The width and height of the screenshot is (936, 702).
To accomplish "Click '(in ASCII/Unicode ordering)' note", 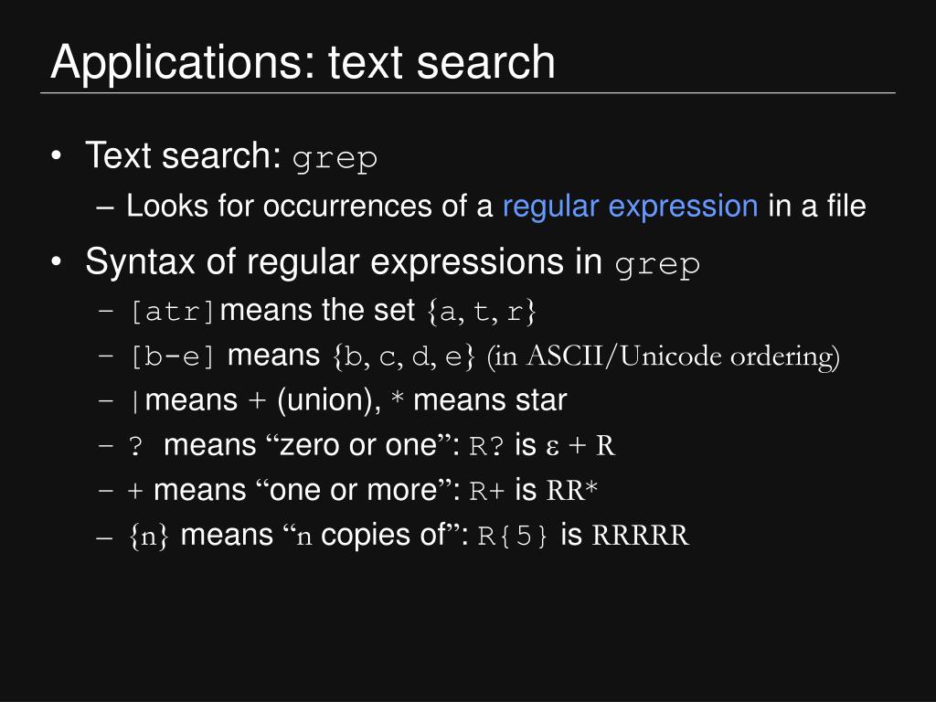I will coord(664,356).
